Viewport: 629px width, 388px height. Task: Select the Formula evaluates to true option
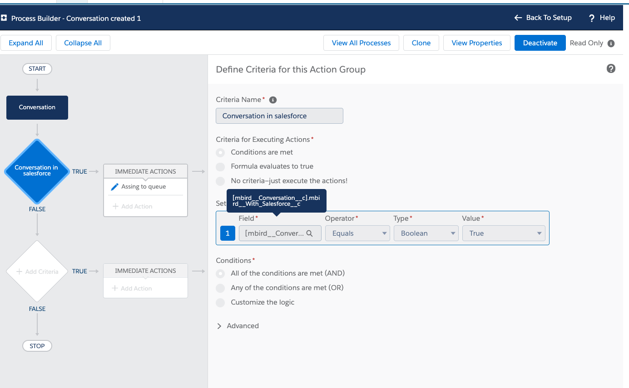coord(221,166)
